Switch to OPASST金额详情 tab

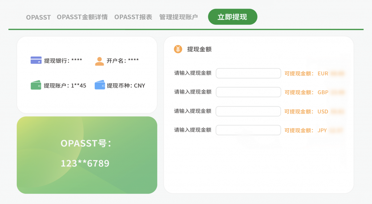[x=82, y=17]
